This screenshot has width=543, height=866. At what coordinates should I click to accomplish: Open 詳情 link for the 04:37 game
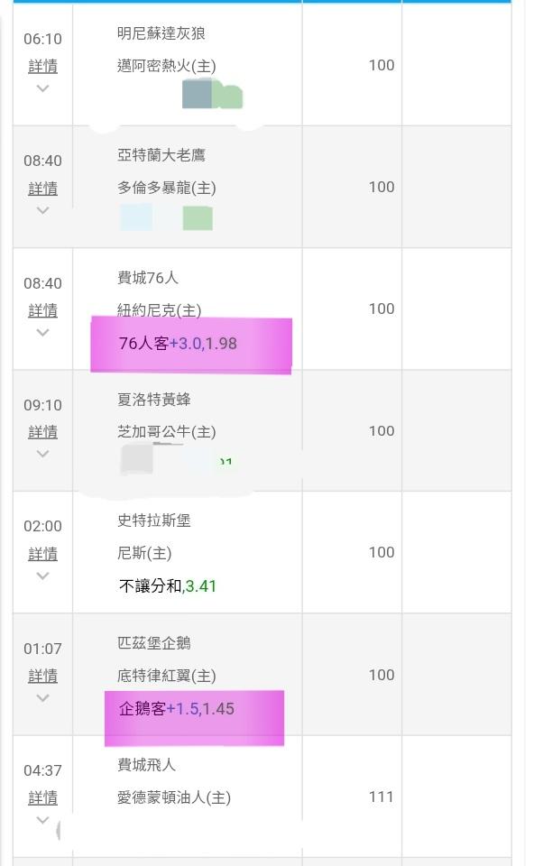(42, 797)
